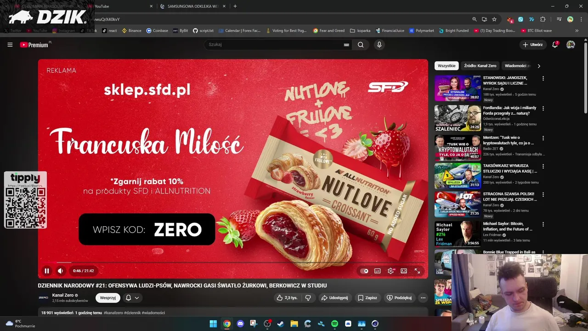Switch to the SAMSUNGOWA ODKLEJKA browser tab
Screen dimensions: 588x331
193,6
